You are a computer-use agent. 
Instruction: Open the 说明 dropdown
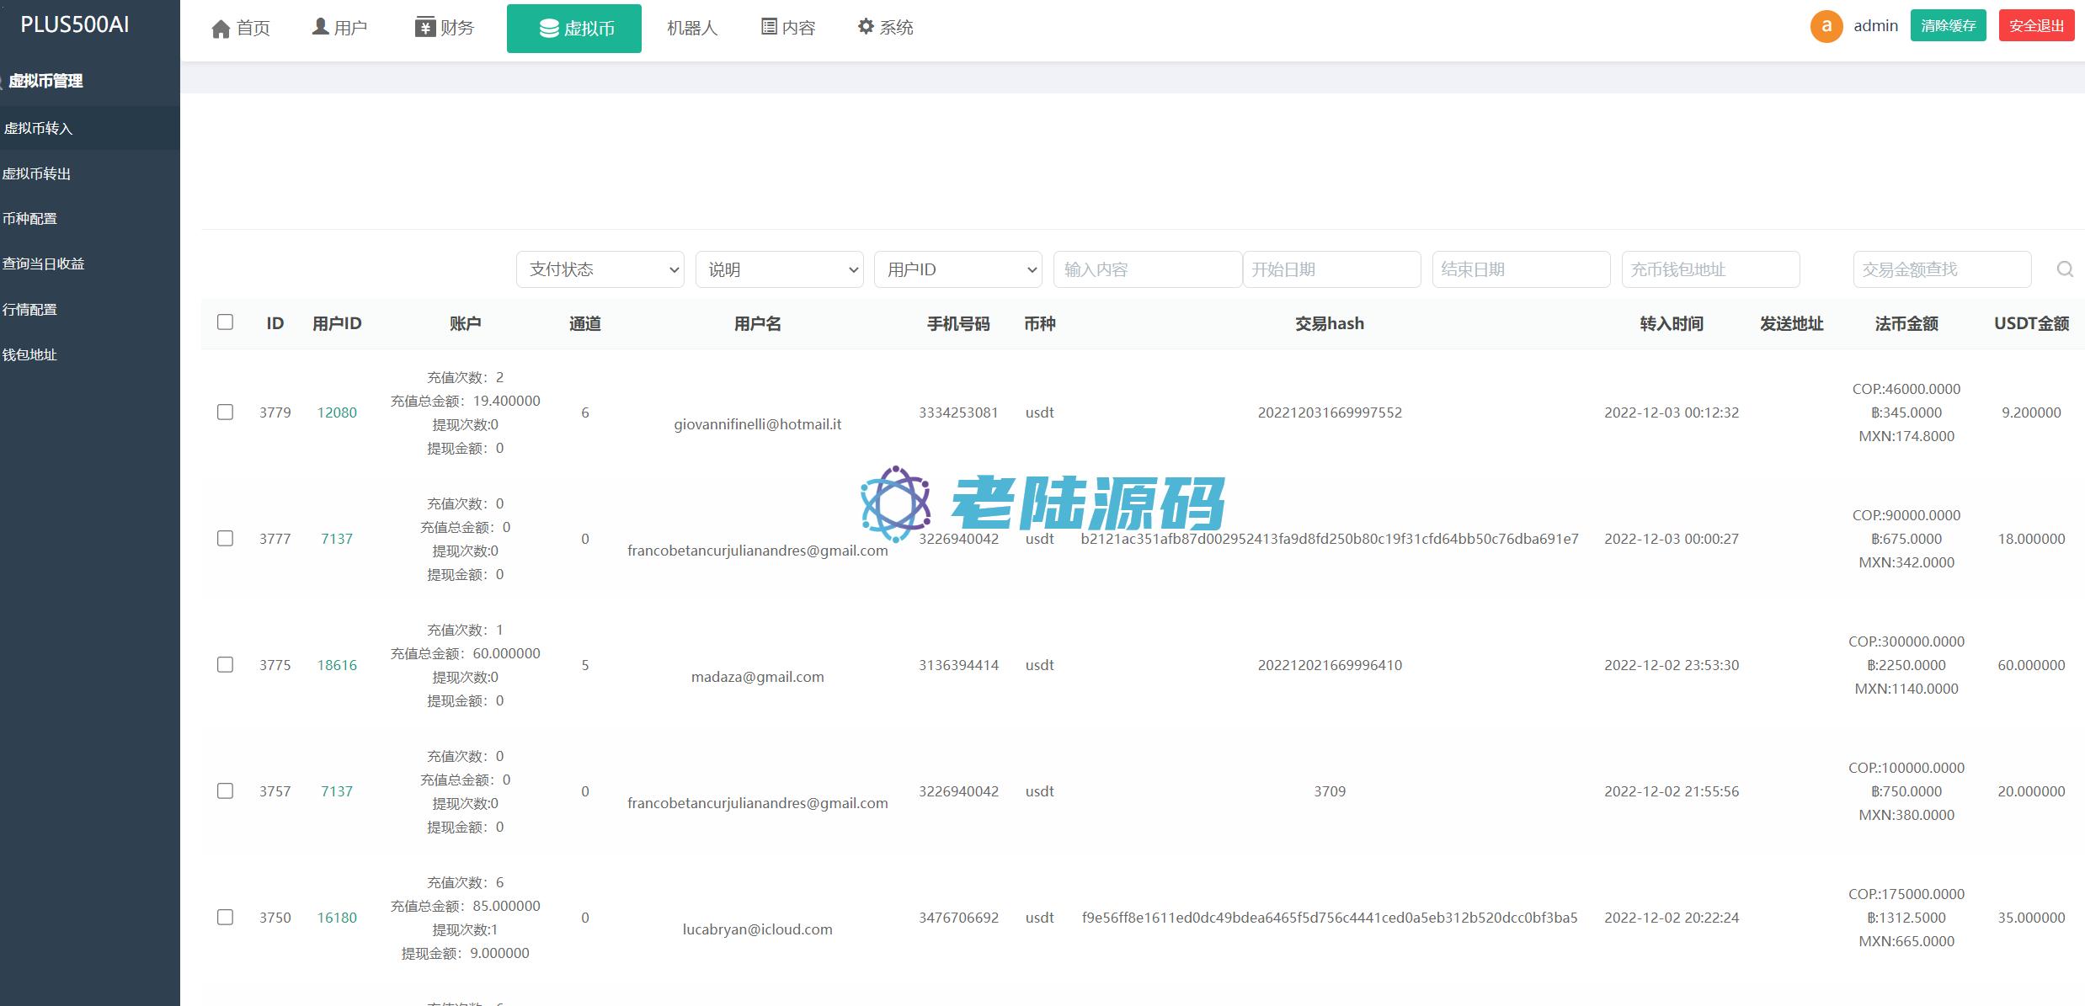click(x=779, y=269)
